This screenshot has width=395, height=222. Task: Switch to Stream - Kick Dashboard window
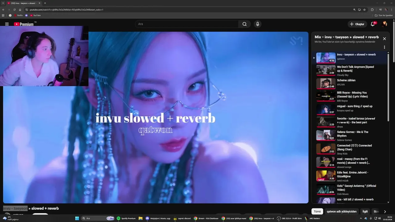206,218
